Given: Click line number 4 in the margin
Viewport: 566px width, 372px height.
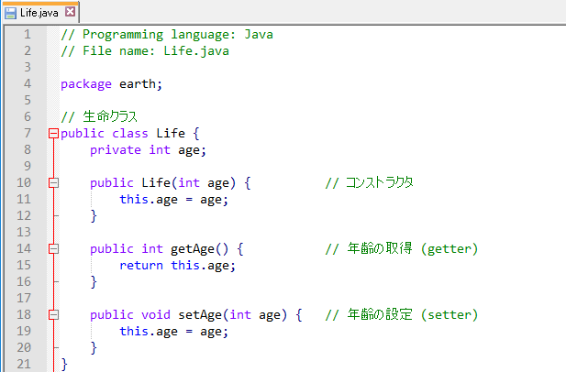Looking at the screenshot, I should 28,84.
